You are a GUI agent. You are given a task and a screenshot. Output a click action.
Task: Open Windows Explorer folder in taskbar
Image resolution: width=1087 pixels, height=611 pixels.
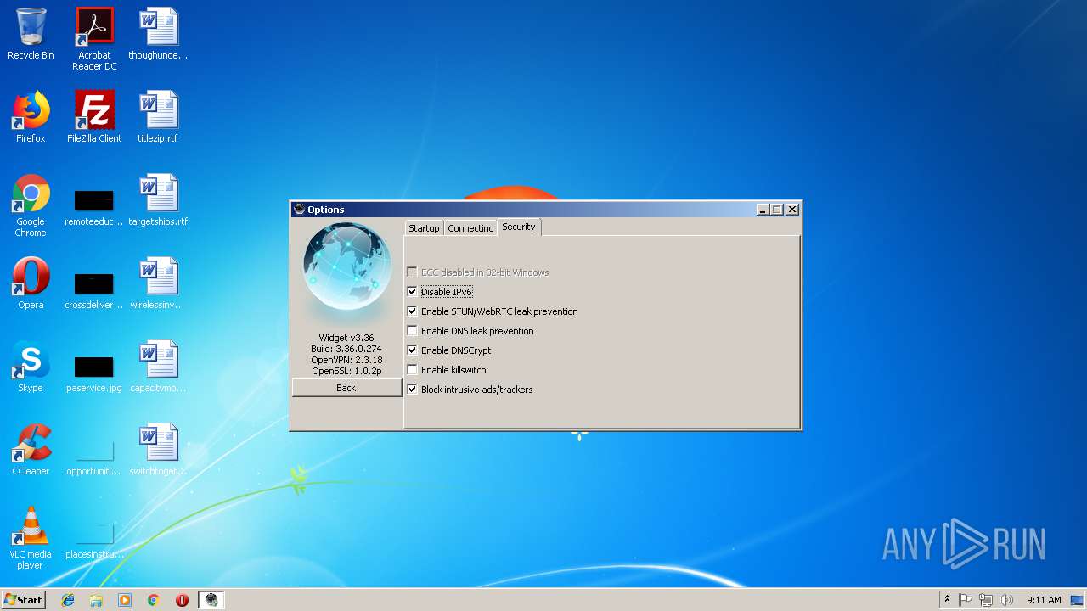pyautogui.click(x=96, y=600)
